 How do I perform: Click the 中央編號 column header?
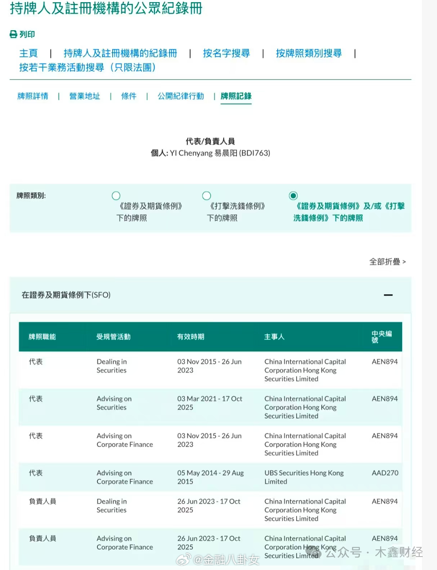(382, 337)
